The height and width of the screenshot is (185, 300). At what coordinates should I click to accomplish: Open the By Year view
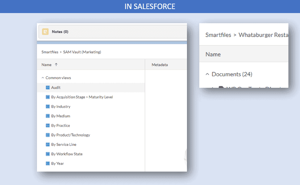tap(57, 163)
